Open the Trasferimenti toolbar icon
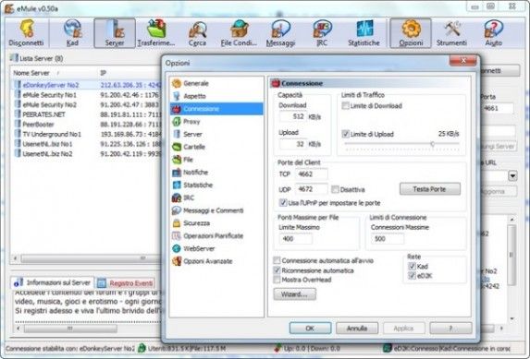The image size is (530, 359). tap(155, 32)
